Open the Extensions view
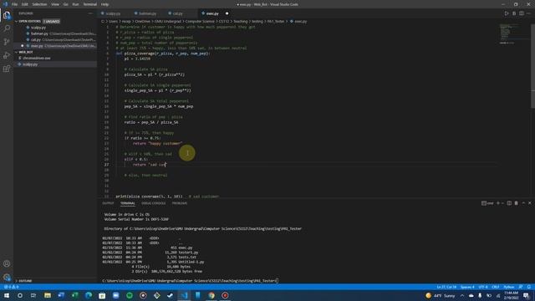Screen dimensions: 535x301 [x=7, y=69]
